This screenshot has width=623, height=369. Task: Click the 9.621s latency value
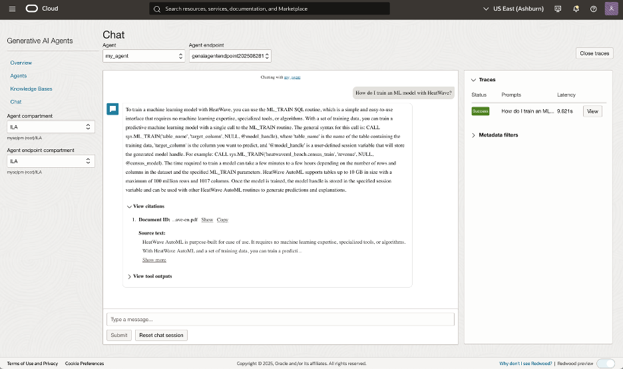click(564, 111)
